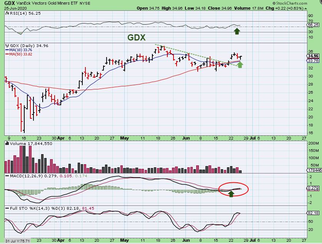Click the 31 Jul Y:75.71 cursor readout
This screenshot has height=244, width=322.
coord(18,241)
